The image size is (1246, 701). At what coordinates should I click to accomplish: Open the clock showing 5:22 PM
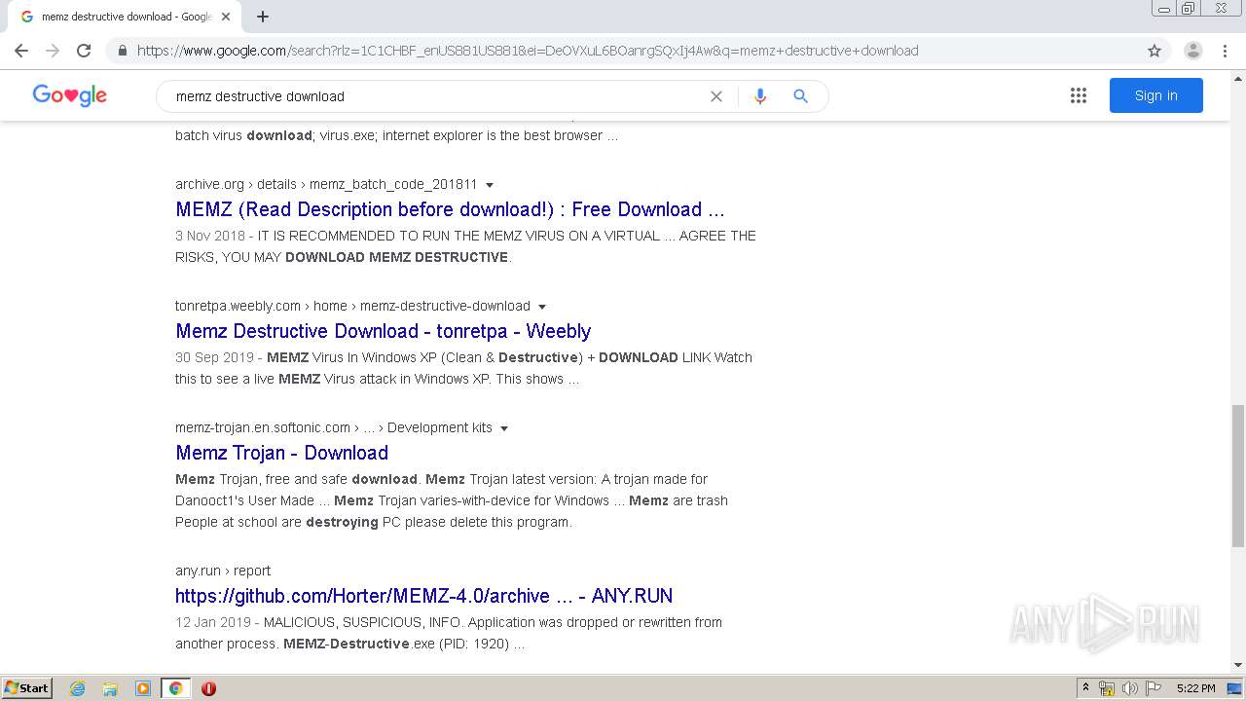1195,688
